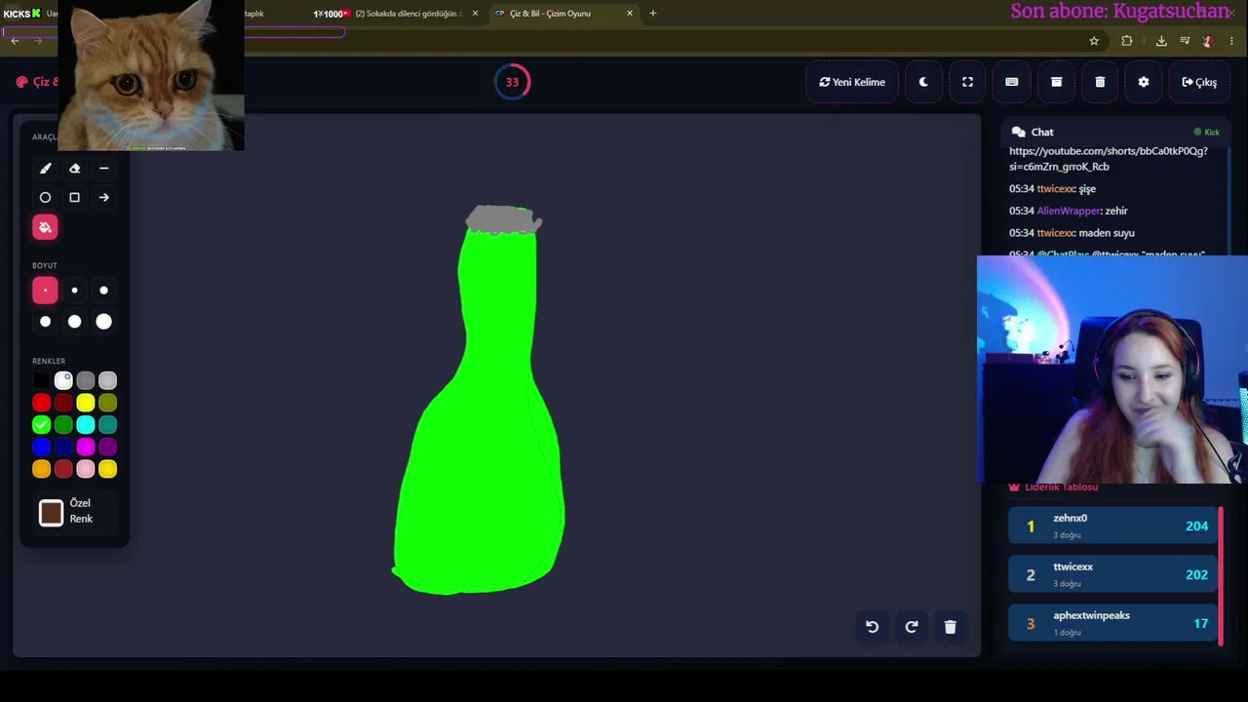Select the paint bucket fill tool

coord(45,227)
